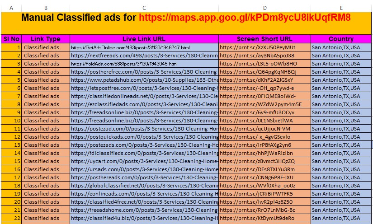This screenshot has height=224, width=373.
Task: Click screenshot URL prnt.sc/RrO7LnMbG-Bc
Action: (257, 210)
